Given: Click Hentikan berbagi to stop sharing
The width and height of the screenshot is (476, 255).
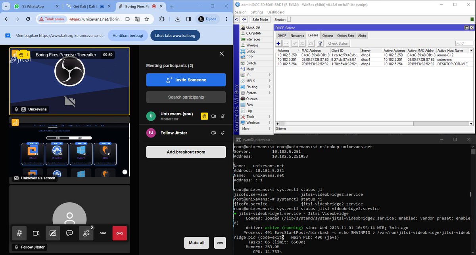Looking at the screenshot, I should coord(128,36).
